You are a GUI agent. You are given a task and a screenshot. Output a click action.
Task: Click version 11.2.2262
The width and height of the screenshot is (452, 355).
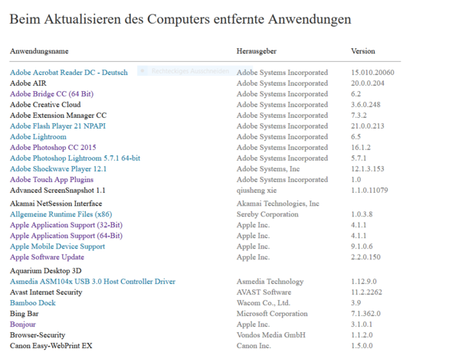pyautogui.click(x=366, y=292)
